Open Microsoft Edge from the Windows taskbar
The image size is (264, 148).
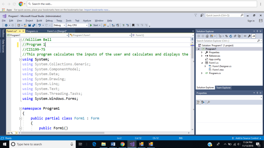[x=94, y=144]
